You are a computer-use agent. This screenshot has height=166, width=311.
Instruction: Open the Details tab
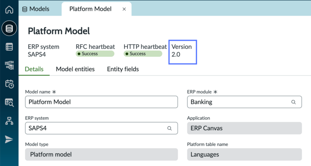[x=34, y=69]
